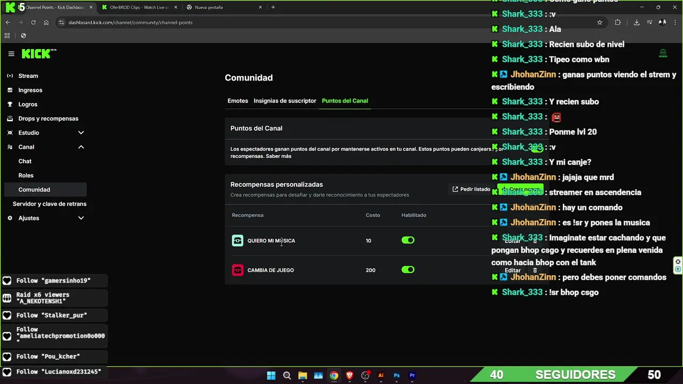This screenshot has height=384, width=683.
Task: Click the Pedir listado button
Action: click(471, 189)
